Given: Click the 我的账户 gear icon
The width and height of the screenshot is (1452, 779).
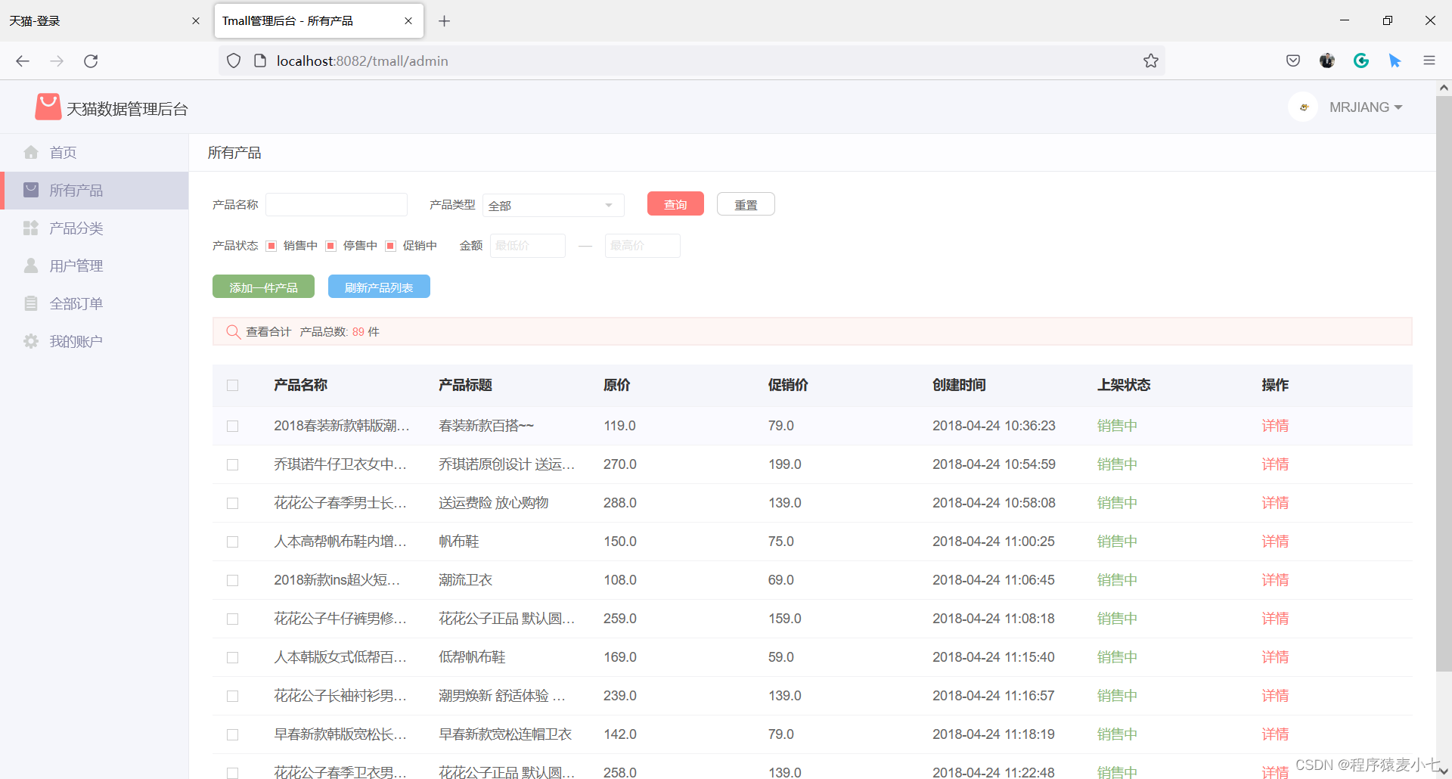Looking at the screenshot, I should pyautogui.click(x=31, y=341).
